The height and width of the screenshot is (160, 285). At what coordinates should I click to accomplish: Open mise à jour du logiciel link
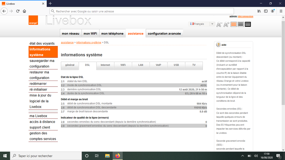pyautogui.click(x=40, y=101)
